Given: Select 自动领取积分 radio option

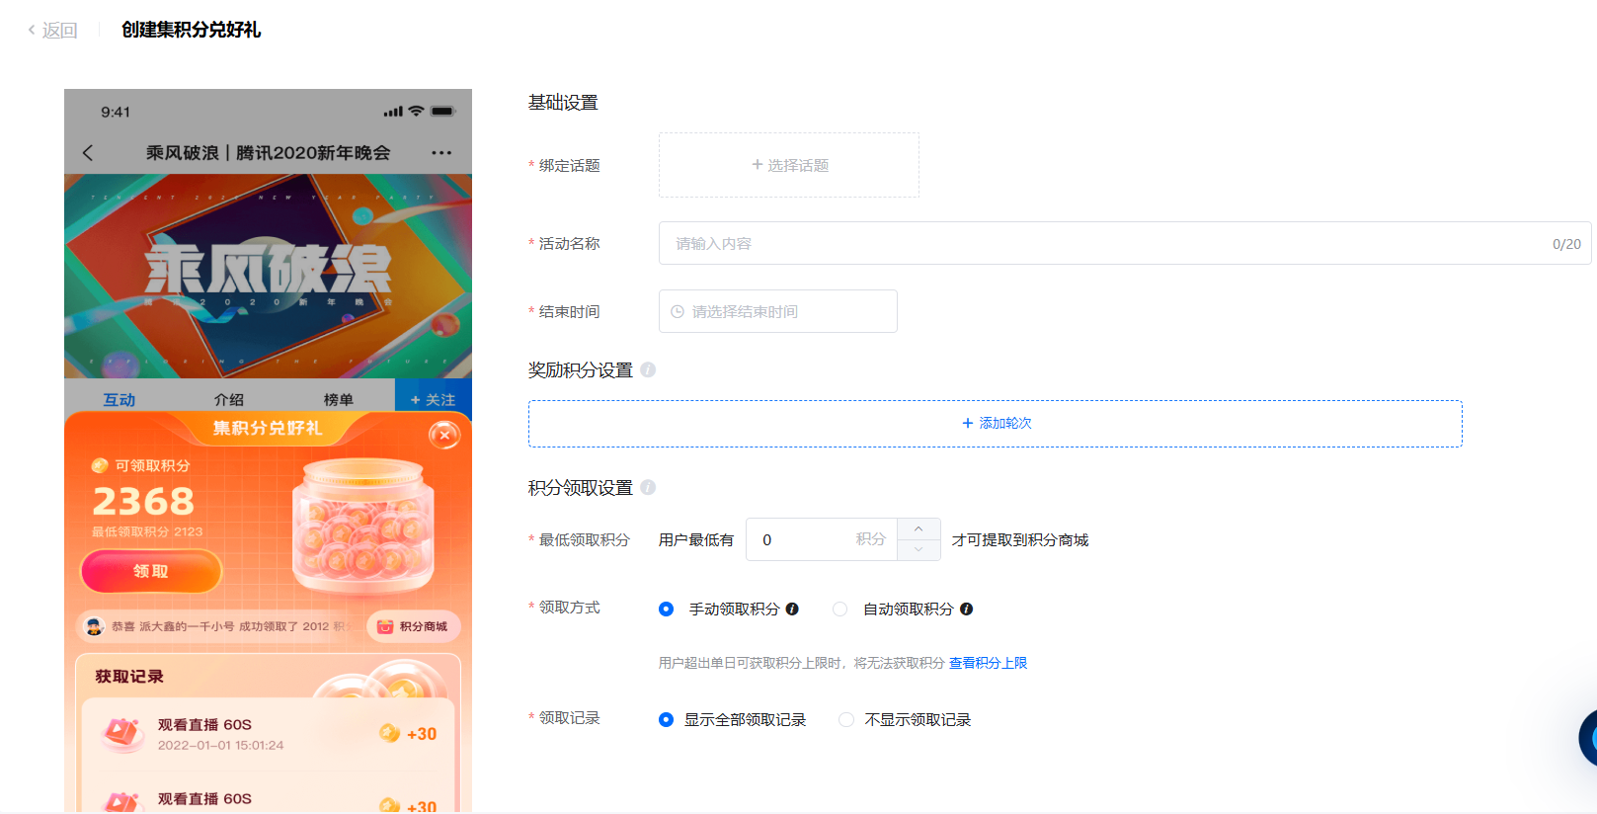Looking at the screenshot, I should [x=840, y=609].
